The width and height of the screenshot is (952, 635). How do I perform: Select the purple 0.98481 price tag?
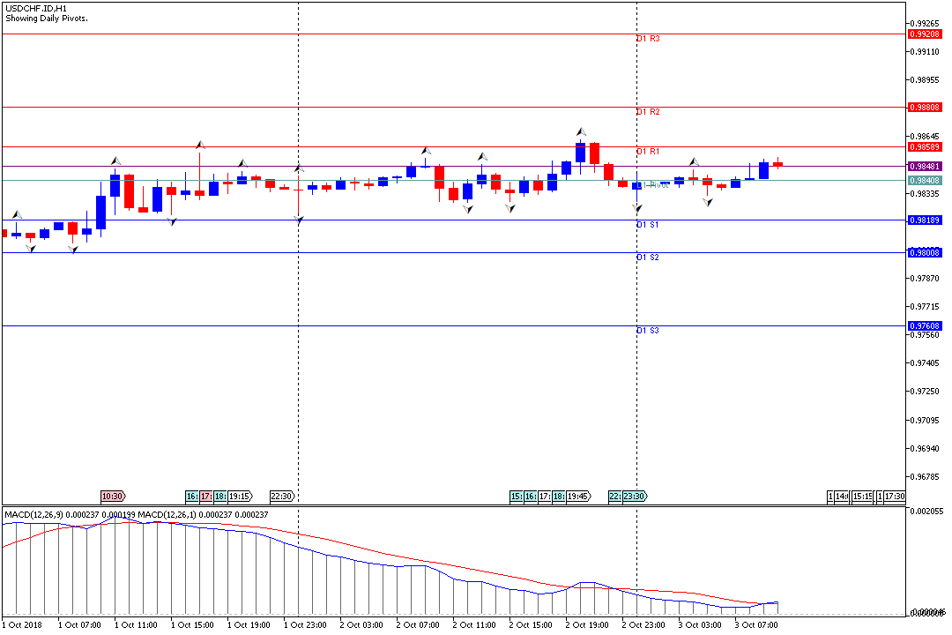[925, 167]
